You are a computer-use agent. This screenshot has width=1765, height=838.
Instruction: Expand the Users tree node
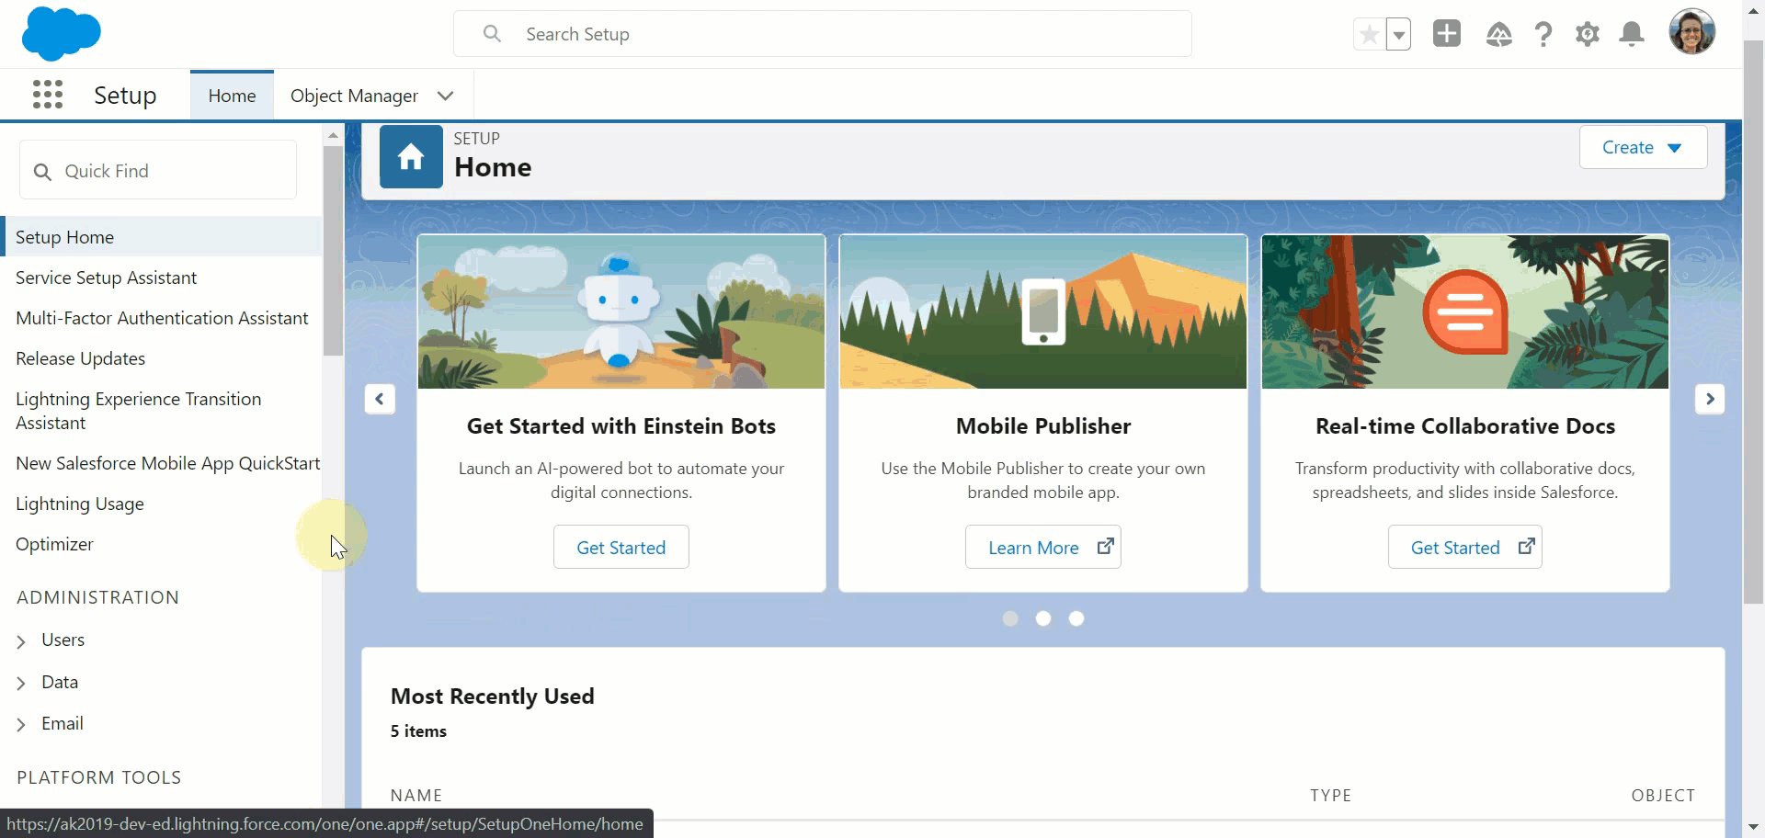coord(21,641)
